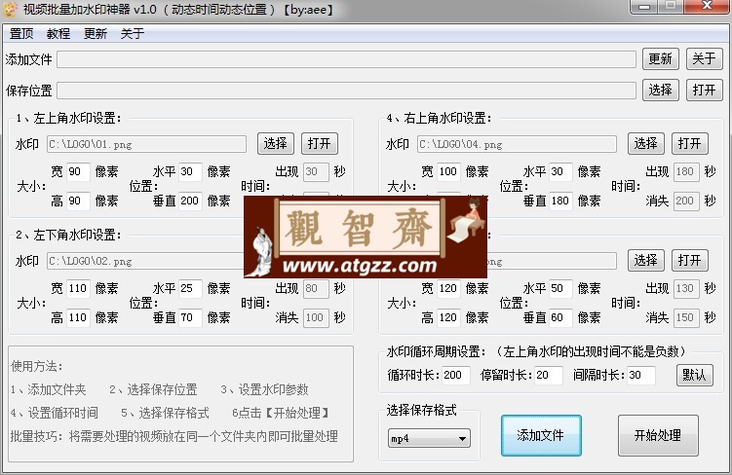Click the C:\LOGO\02.png watermark path field

coord(145,261)
